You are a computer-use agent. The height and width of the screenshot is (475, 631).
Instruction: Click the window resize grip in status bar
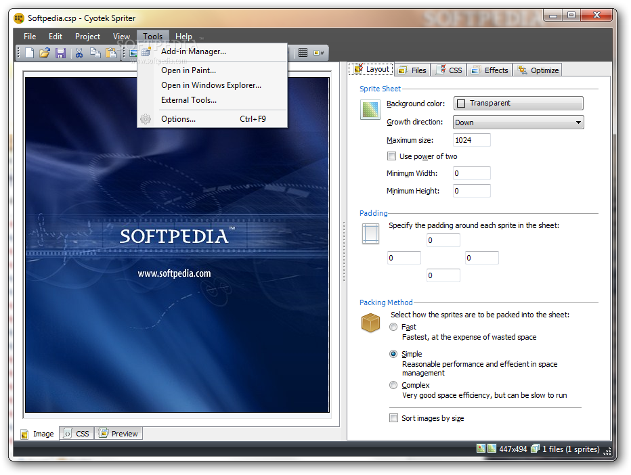[x=608, y=451]
